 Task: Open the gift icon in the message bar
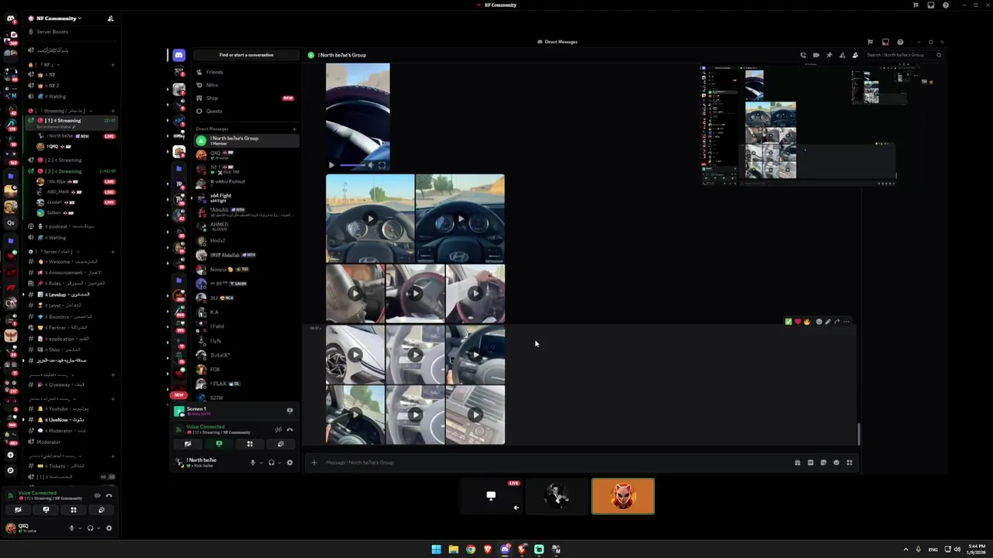coord(798,463)
